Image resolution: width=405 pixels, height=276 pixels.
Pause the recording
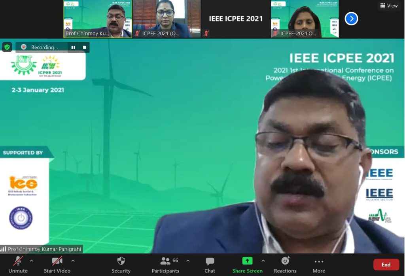[73, 47]
